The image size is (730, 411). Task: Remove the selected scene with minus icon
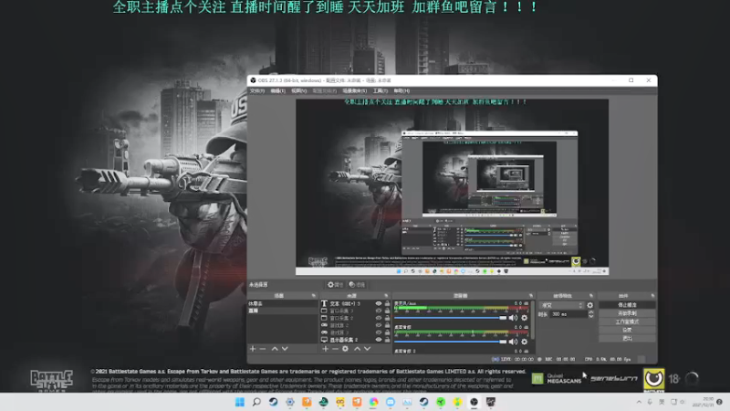click(x=263, y=349)
